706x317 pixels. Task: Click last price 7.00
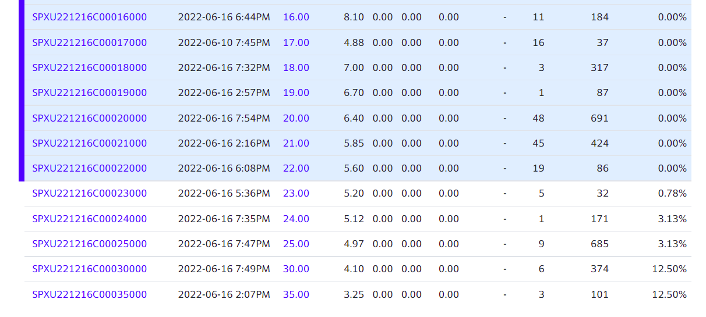point(354,67)
